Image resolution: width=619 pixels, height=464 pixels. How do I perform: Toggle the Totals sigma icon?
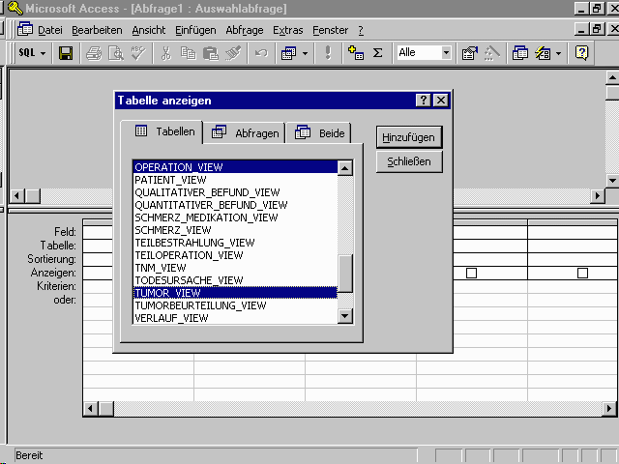click(377, 53)
